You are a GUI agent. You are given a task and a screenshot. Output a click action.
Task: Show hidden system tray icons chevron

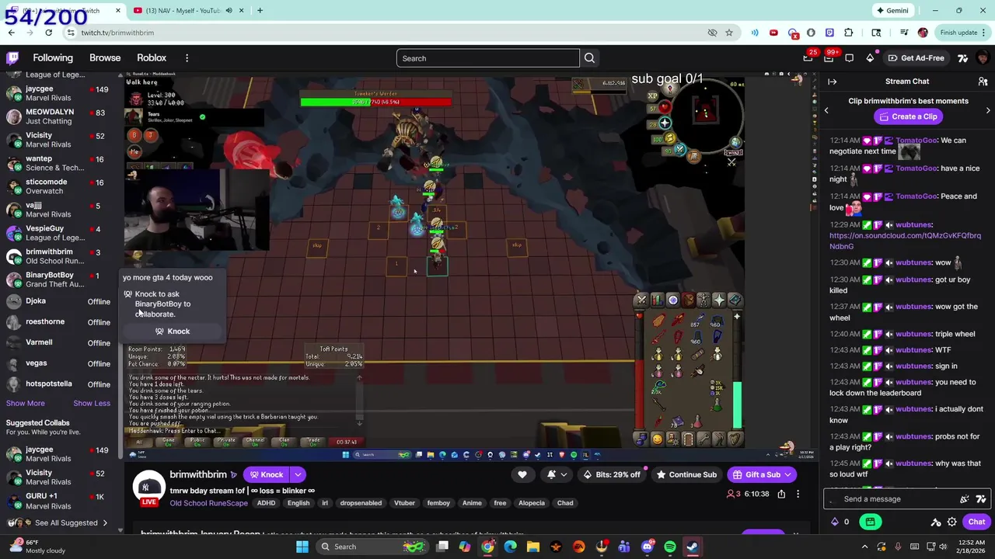pyautogui.click(x=866, y=547)
